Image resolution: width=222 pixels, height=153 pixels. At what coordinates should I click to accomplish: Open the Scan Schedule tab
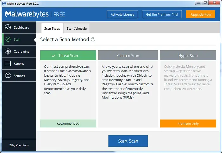77,28
